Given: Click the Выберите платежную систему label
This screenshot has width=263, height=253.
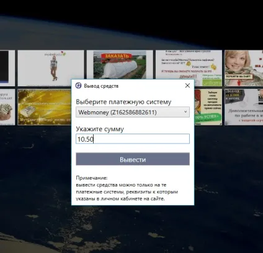Looking at the screenshot, I should 123,102.
